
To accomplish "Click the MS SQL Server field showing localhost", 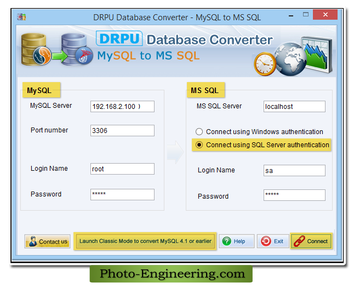I will point(294,107).
